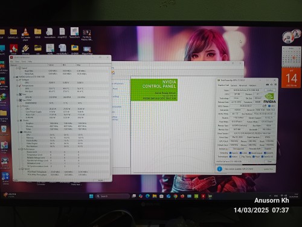Collapse the NVIDIA GeForce GTX 1060 tree node
The height and width of the screenshot is (227, 302).
14,77
